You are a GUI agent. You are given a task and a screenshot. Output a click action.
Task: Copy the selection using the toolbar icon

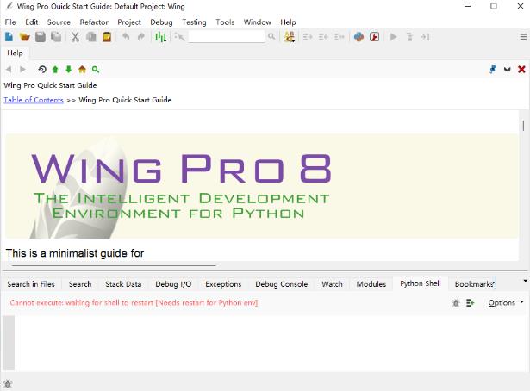click(91, 37)
